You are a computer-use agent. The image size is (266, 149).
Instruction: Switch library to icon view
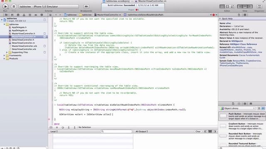pos(259,108)
